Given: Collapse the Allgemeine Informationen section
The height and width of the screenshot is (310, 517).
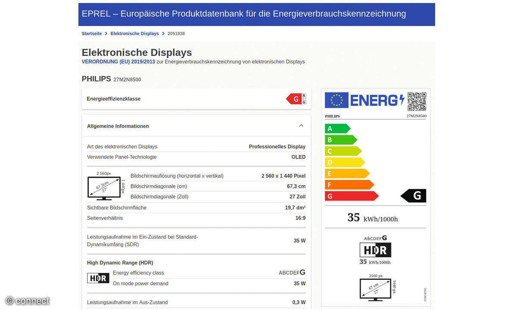Looking at the screenshot, I should (301, 125).
